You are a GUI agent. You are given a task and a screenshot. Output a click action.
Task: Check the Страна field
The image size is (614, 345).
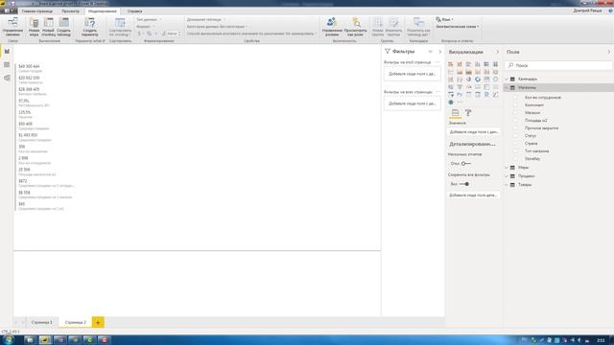coord(515,144)
